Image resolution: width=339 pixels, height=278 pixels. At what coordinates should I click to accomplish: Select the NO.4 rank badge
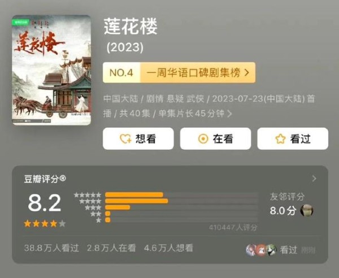point(121,73)
